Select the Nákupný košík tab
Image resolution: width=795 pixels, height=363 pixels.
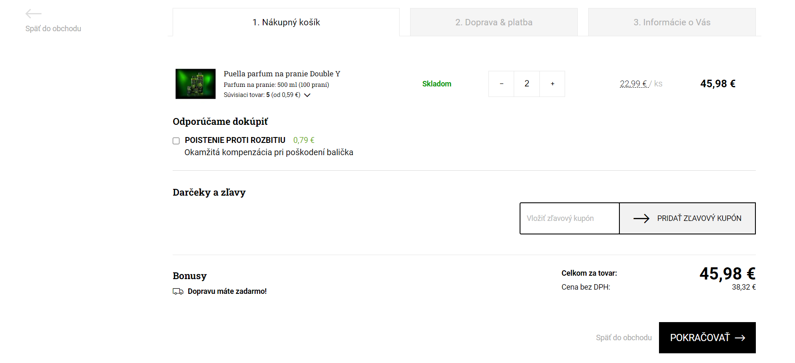click(286, 22)
